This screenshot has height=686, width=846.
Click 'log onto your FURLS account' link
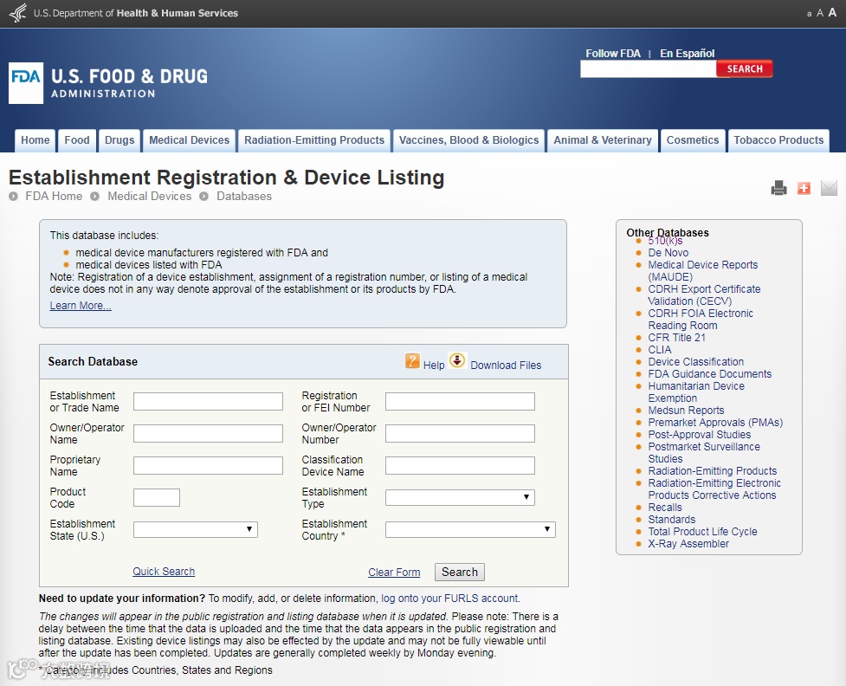449,598
